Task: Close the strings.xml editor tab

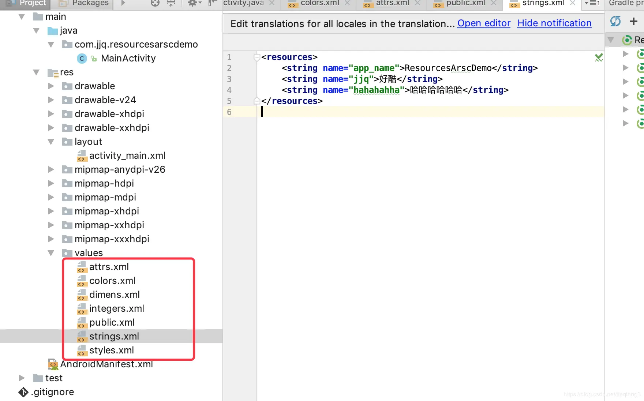Action: point(573,3)
